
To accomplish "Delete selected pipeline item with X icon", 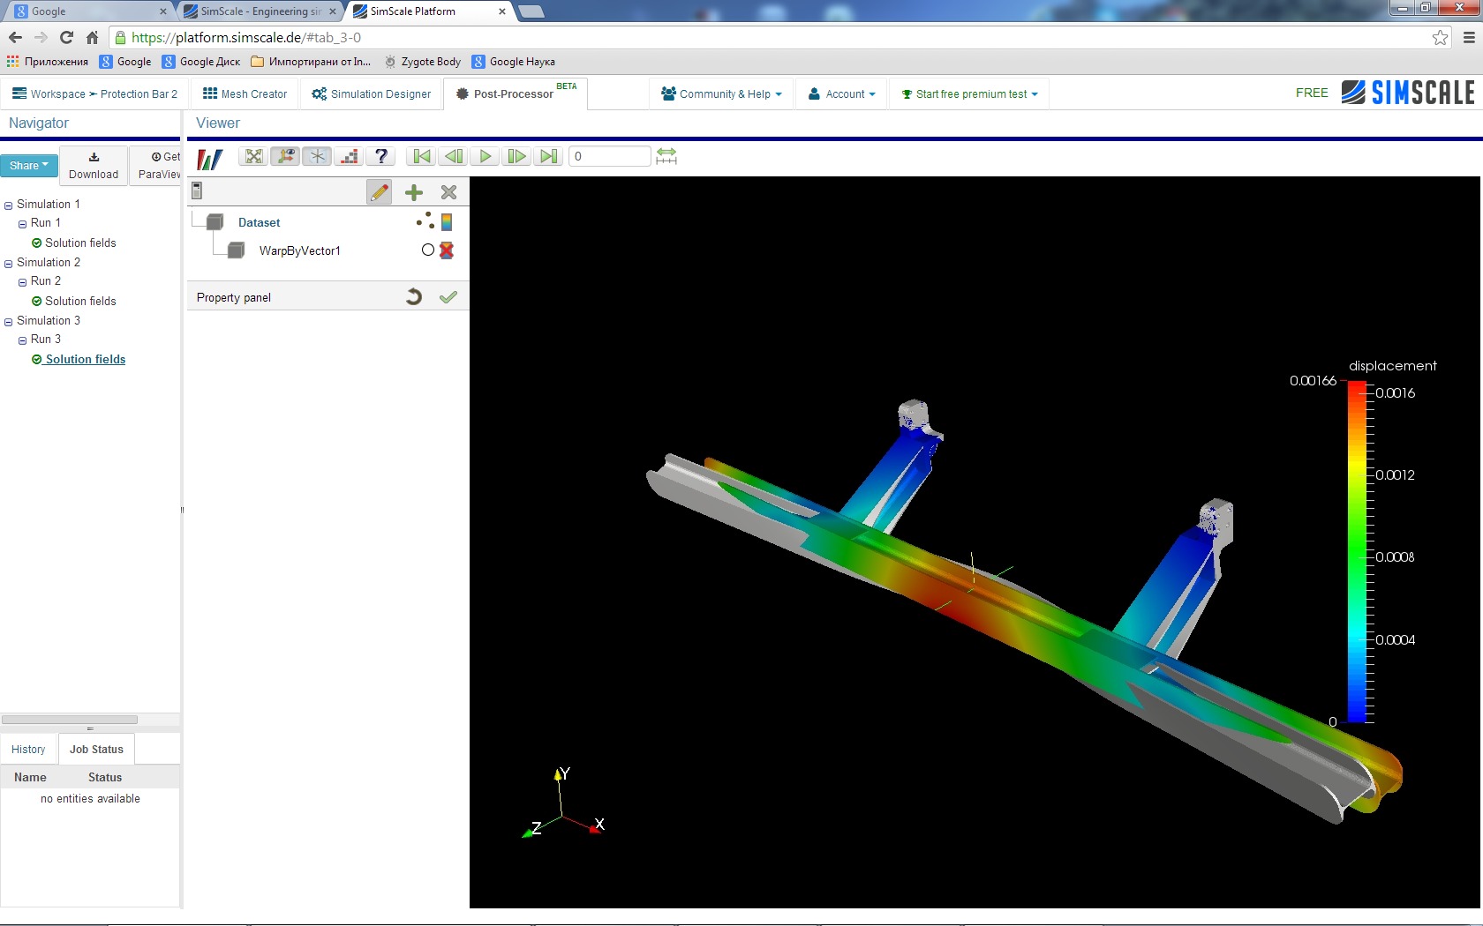I will [x=448, y=192].
